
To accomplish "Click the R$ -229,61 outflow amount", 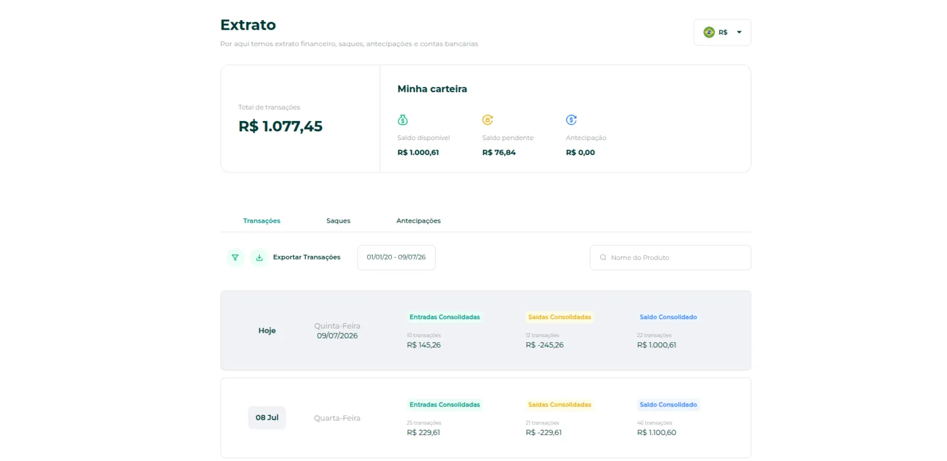I will pos(544,433).
